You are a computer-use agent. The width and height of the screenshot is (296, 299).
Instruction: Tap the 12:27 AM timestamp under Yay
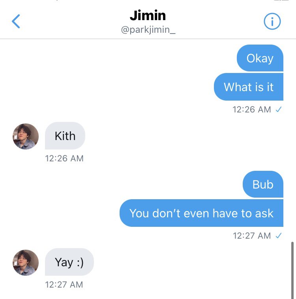[64, 285]
